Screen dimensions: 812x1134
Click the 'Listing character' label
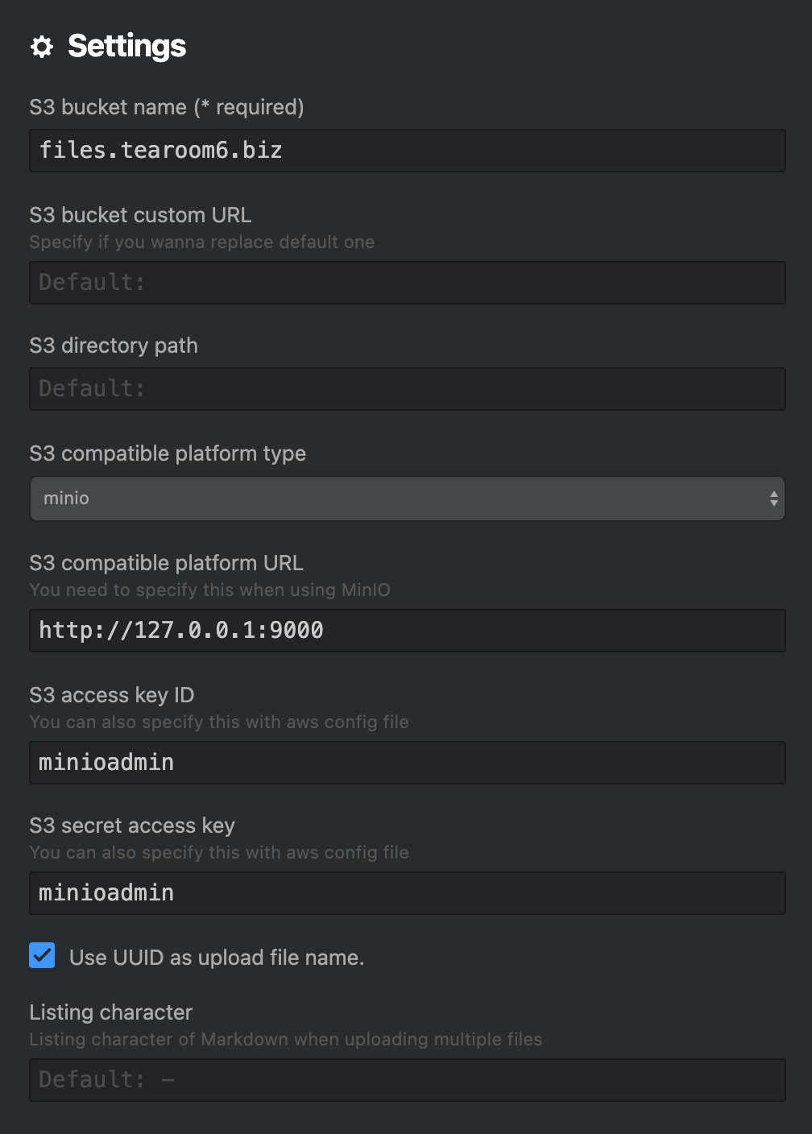coord(111,1012)
